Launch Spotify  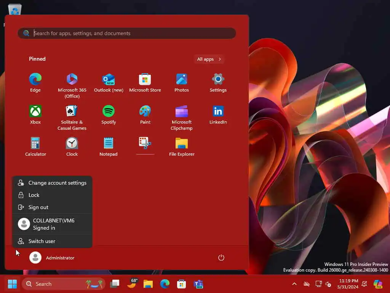(x=109, y=115)
